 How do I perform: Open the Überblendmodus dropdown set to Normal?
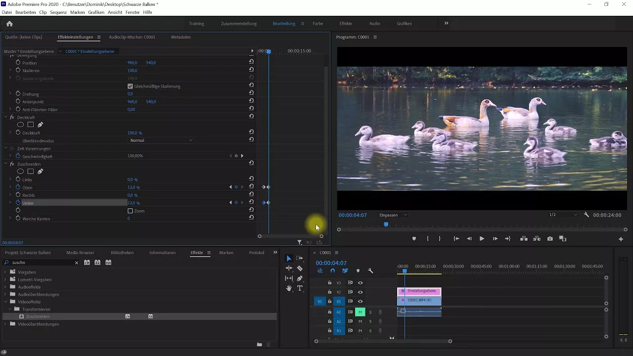click(161, 140)
